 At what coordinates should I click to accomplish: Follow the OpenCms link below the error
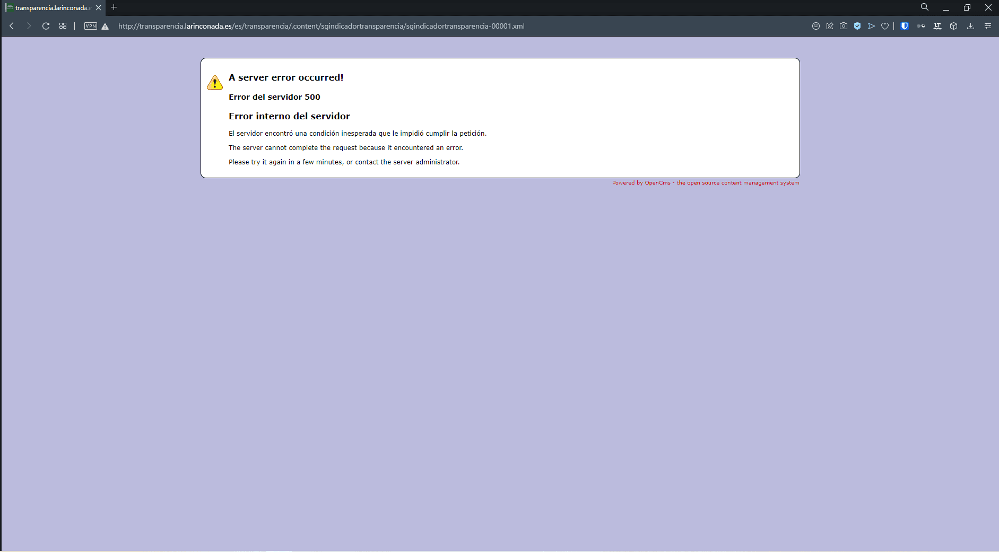(x=657, y=183)
